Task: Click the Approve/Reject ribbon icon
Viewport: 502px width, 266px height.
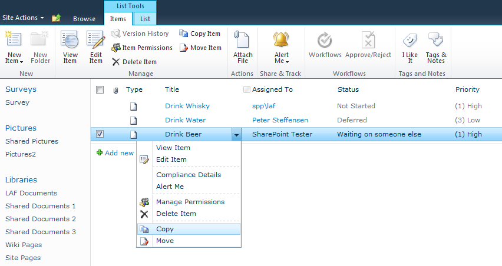Action: 368,40
